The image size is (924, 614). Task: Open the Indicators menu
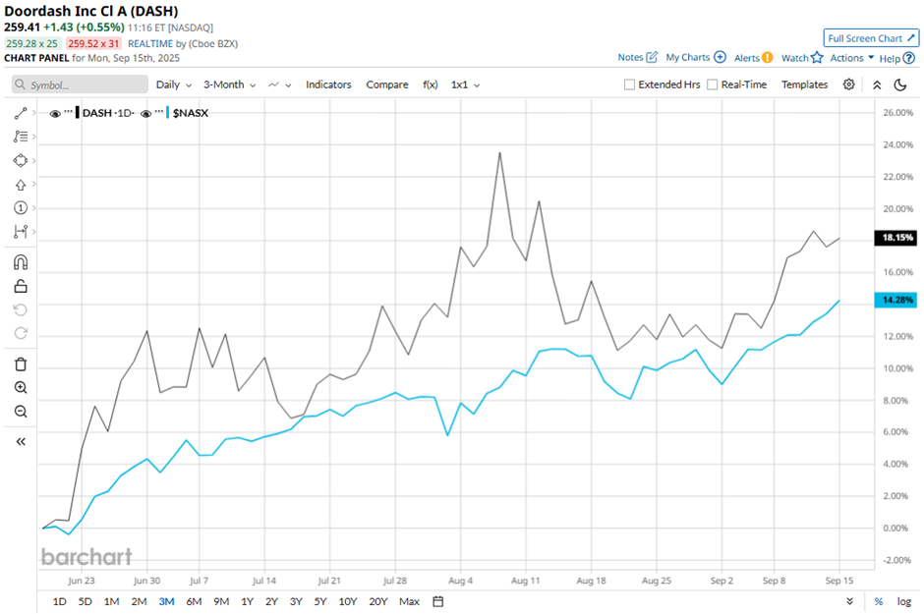pos(328,84)
